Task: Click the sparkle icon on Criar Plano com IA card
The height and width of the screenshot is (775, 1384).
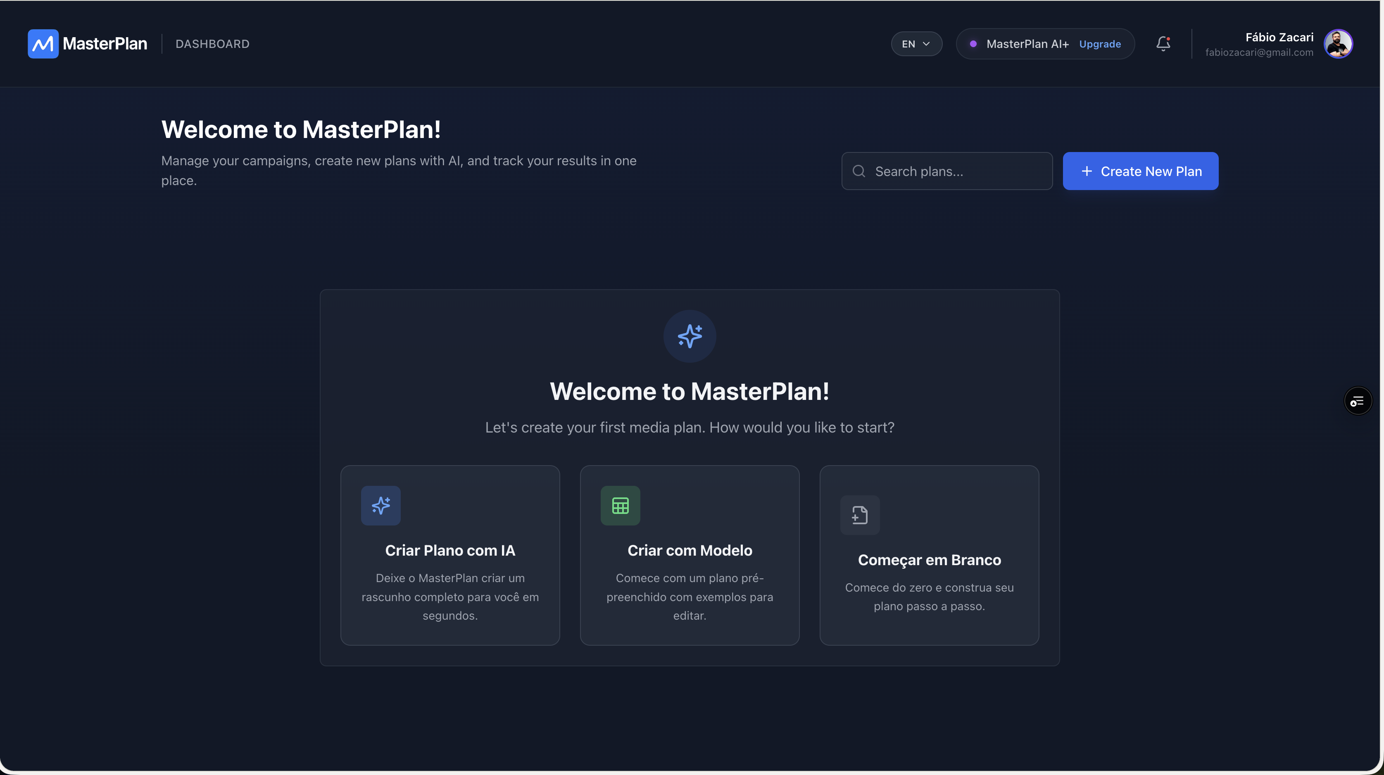Action: (x=381, y=505)
